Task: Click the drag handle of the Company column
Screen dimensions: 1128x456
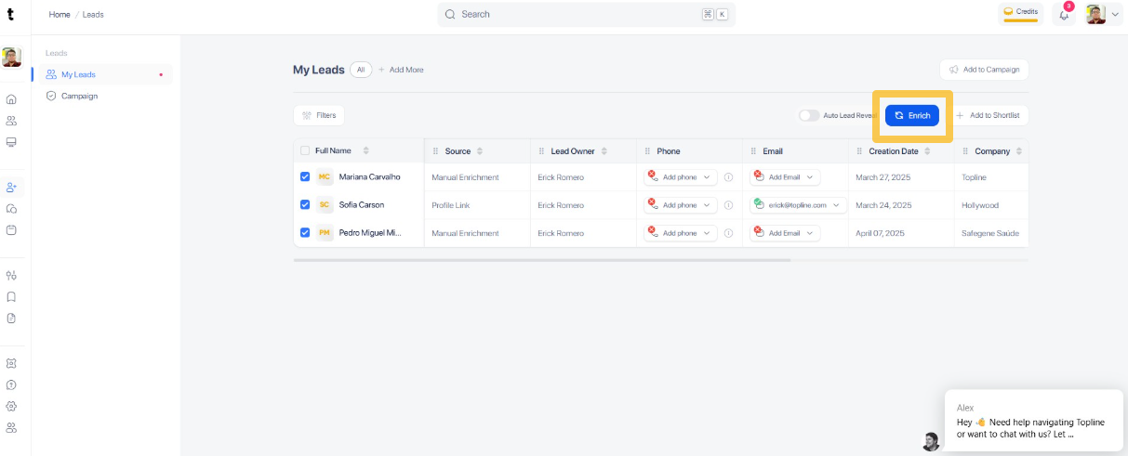Action: click(x=966, y=150)
